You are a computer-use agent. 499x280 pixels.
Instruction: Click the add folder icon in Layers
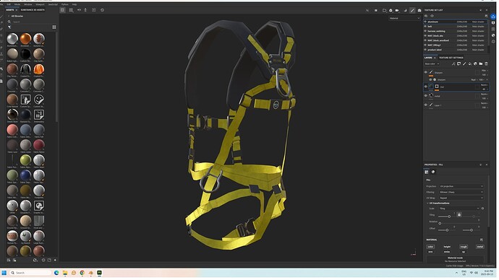(480, 64)
